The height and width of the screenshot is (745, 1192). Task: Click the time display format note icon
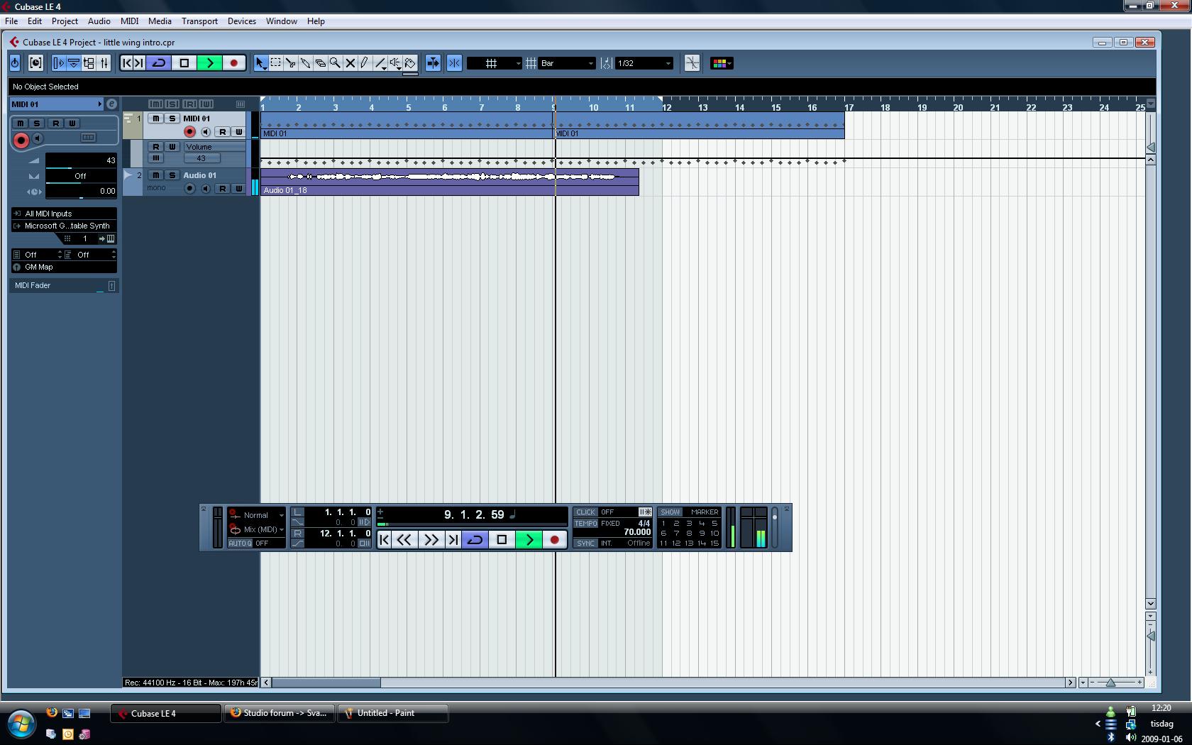coord(513,514)
